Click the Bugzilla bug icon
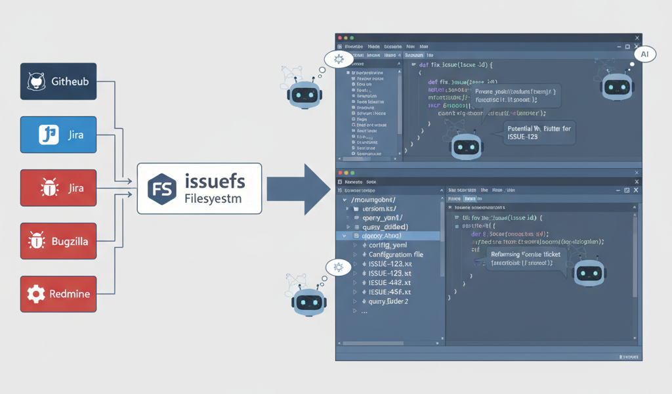 pyautogui.click(x=35, y=242)
